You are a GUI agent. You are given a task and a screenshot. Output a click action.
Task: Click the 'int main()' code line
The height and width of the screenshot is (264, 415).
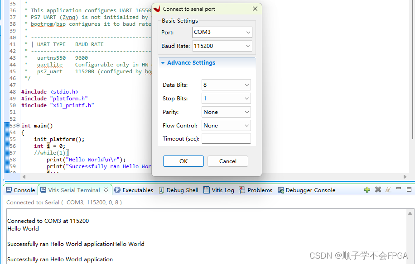point(37,126)
